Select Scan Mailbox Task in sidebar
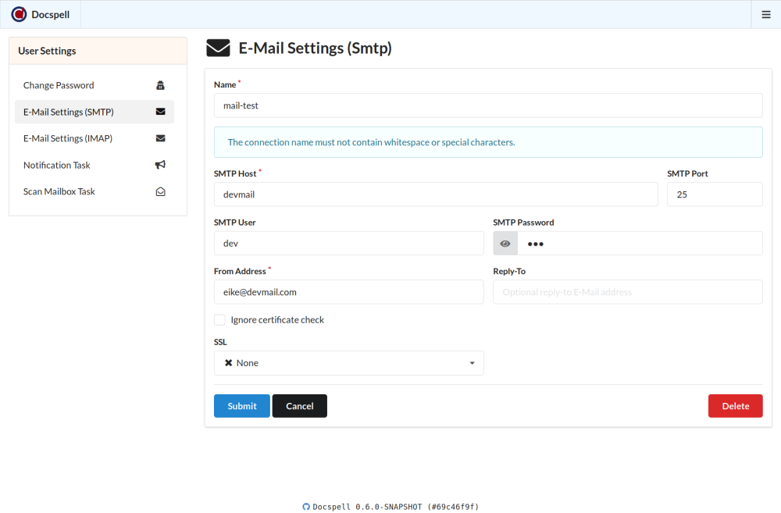 click(59, 191)
